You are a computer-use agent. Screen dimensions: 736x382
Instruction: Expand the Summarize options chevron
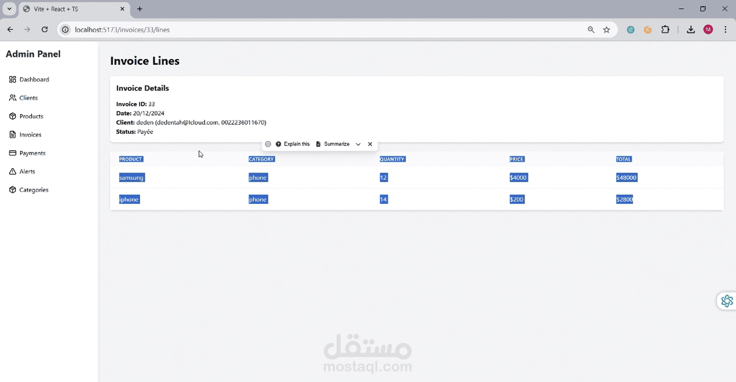358,144
